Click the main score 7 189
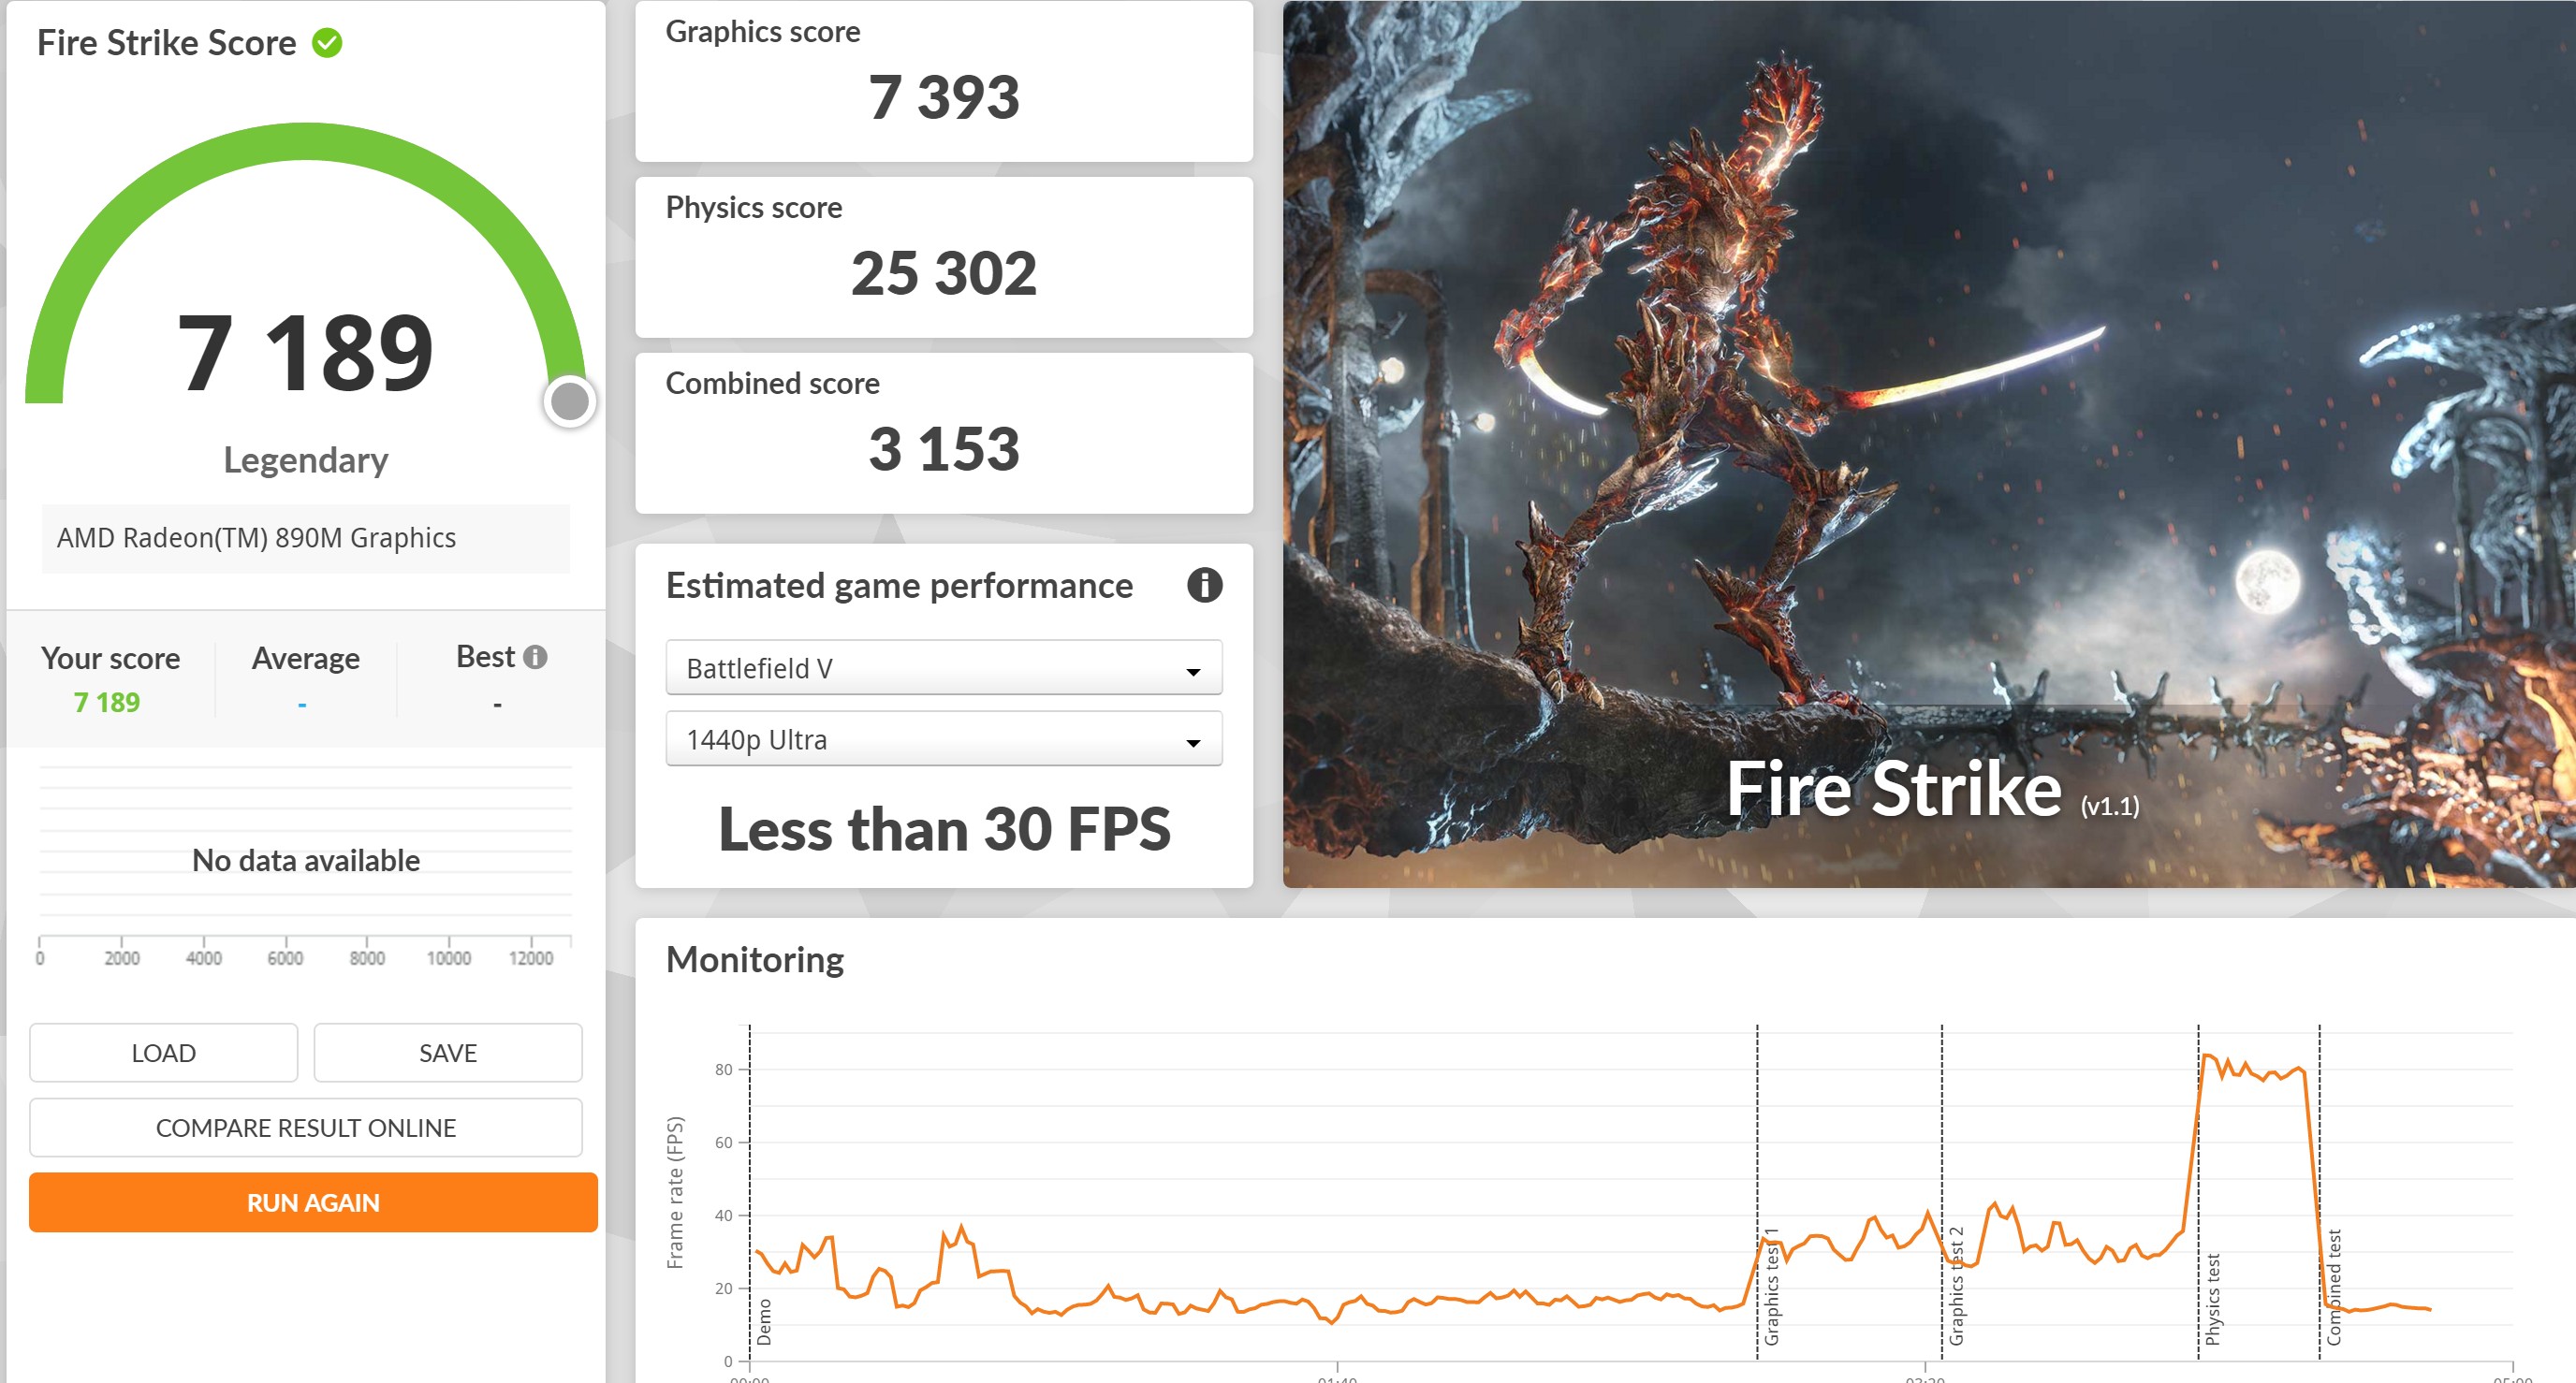Image resolution: width=2576 pixels, height=1383 pixels. point(305,352)
